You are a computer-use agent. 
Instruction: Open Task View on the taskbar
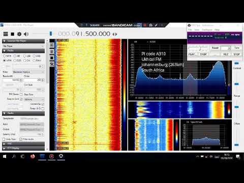click(22, 157)
